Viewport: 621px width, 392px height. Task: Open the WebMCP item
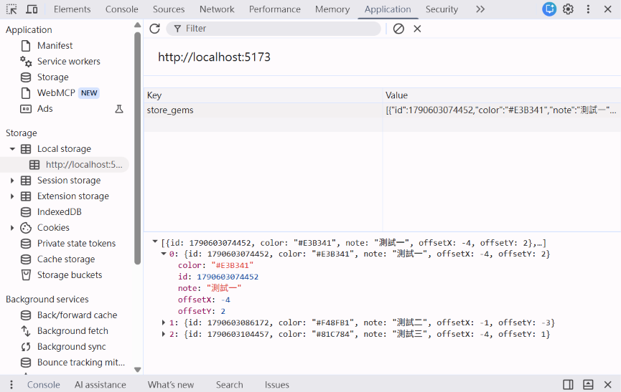click(x=56, y=93)
